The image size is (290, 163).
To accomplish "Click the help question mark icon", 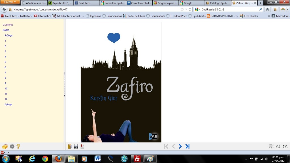I will [18, 146].
